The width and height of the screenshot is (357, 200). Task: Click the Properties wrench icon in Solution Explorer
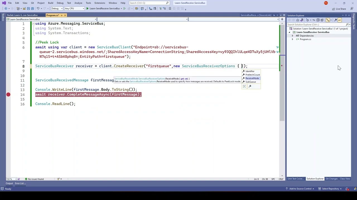click(x=336, y=20)
